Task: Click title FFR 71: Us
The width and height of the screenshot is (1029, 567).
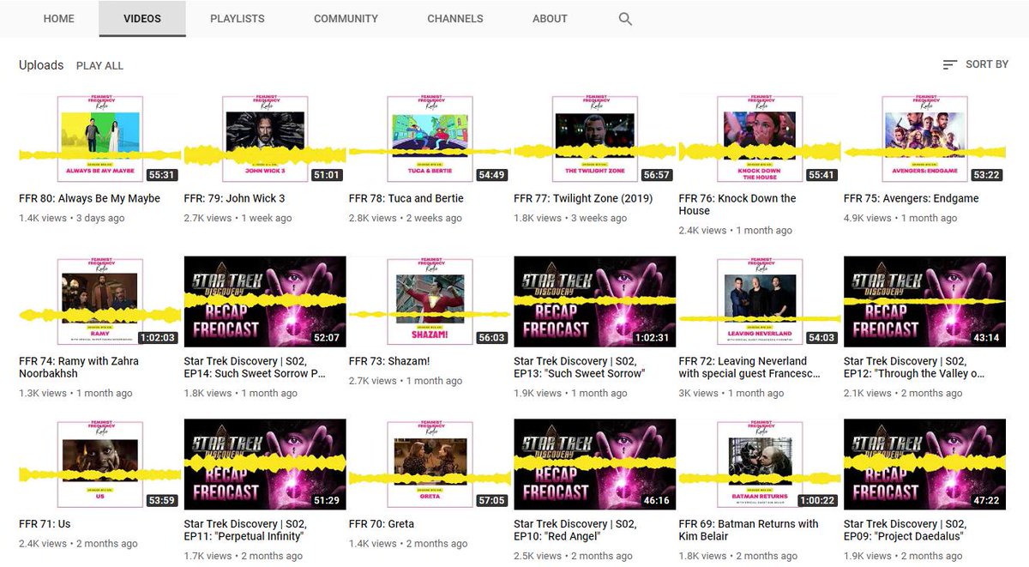Action: 45,524
